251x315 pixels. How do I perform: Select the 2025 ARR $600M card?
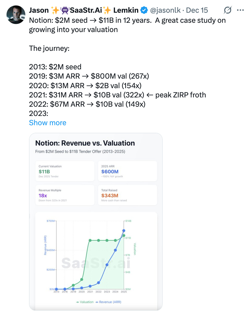pos(127,171)
